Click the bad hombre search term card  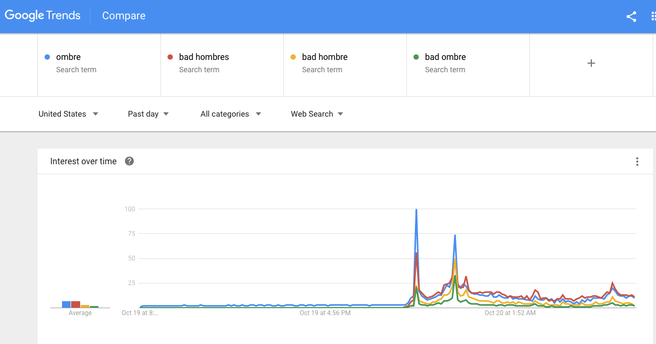click(345, 63)
